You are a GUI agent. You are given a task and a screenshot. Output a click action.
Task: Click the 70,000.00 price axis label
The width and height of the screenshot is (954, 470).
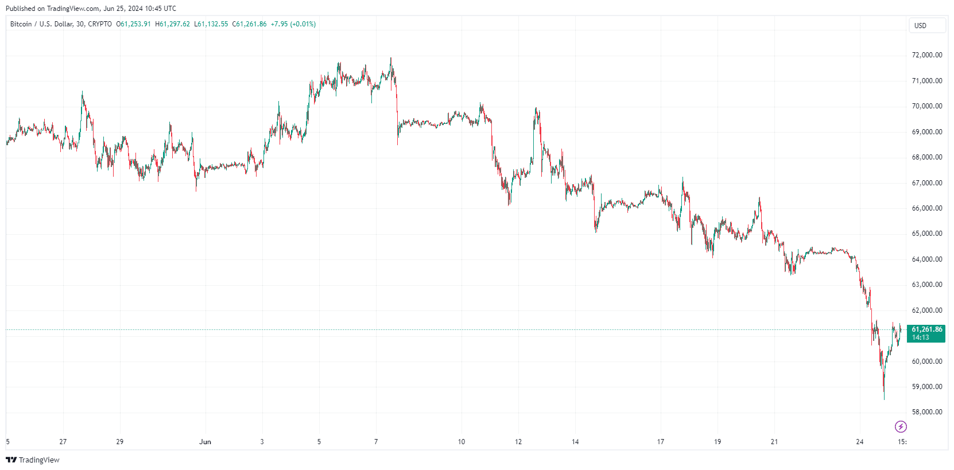[x=927, y=106]
